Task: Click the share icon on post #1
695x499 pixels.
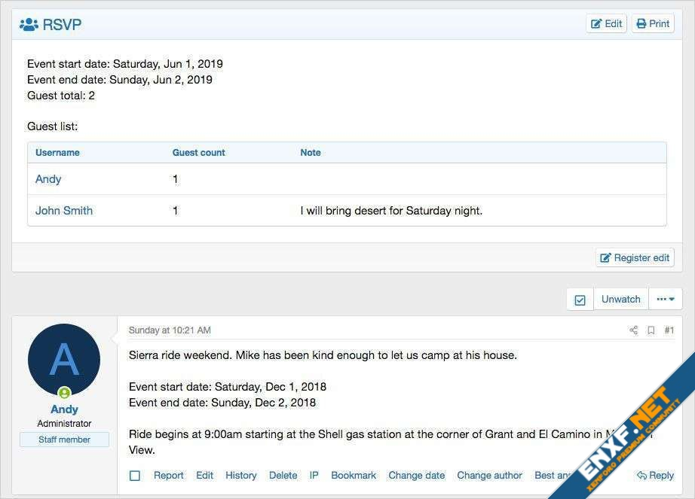Action: (x=633, y=330)
